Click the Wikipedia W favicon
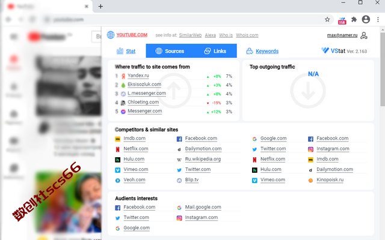The image size is (385, 240). tap(179, 160)
